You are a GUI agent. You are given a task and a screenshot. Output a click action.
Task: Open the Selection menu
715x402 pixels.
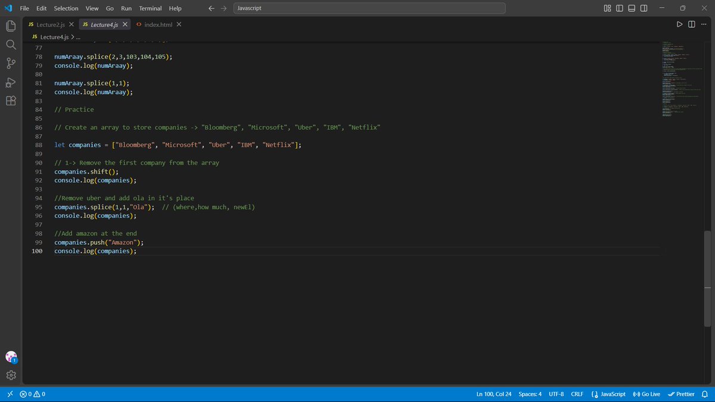(x=66, y=8)
